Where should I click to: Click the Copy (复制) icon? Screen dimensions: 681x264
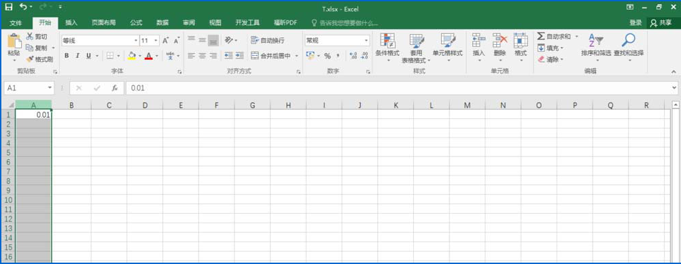tap(30, 48)
